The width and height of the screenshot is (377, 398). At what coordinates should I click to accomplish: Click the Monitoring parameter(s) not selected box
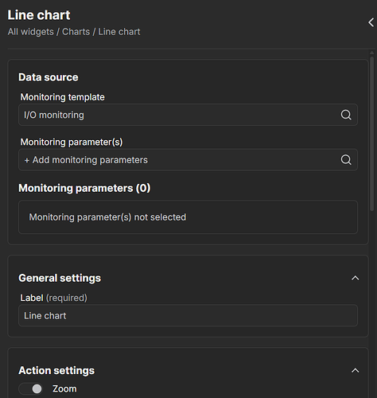click(x=188, y=217)
